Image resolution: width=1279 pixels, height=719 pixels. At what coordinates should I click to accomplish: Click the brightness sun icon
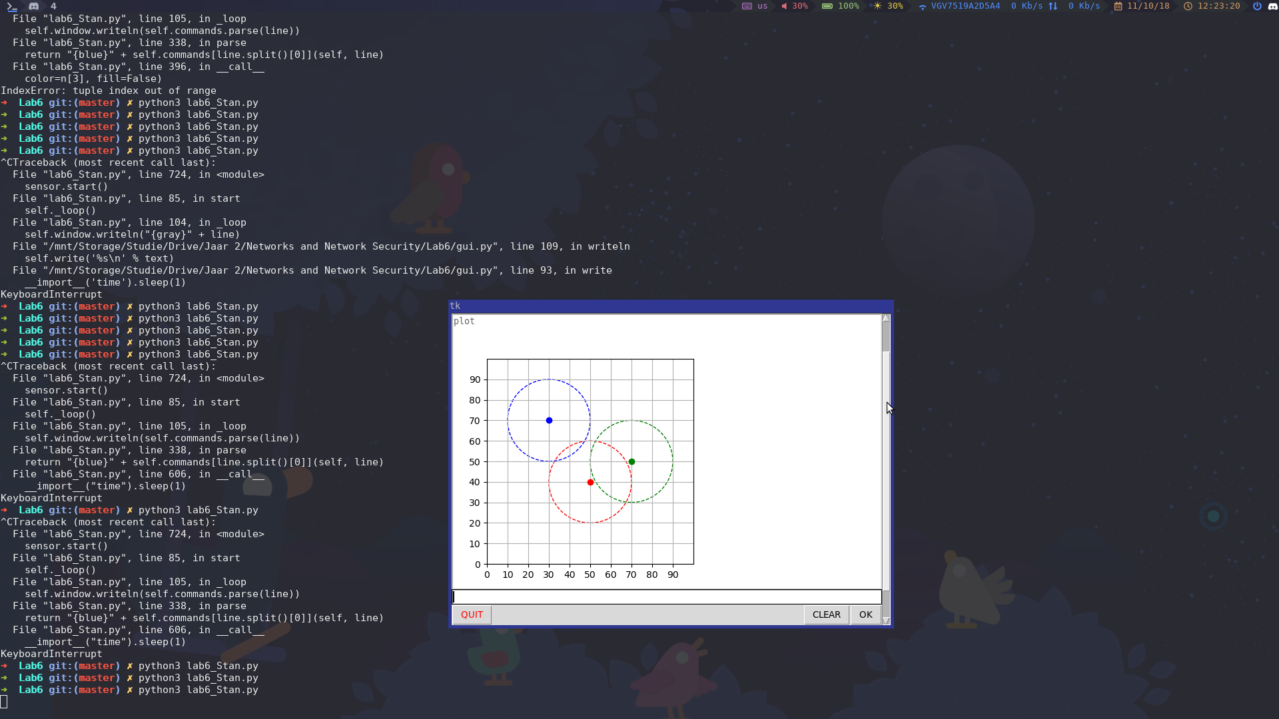(x=877, y=6)
